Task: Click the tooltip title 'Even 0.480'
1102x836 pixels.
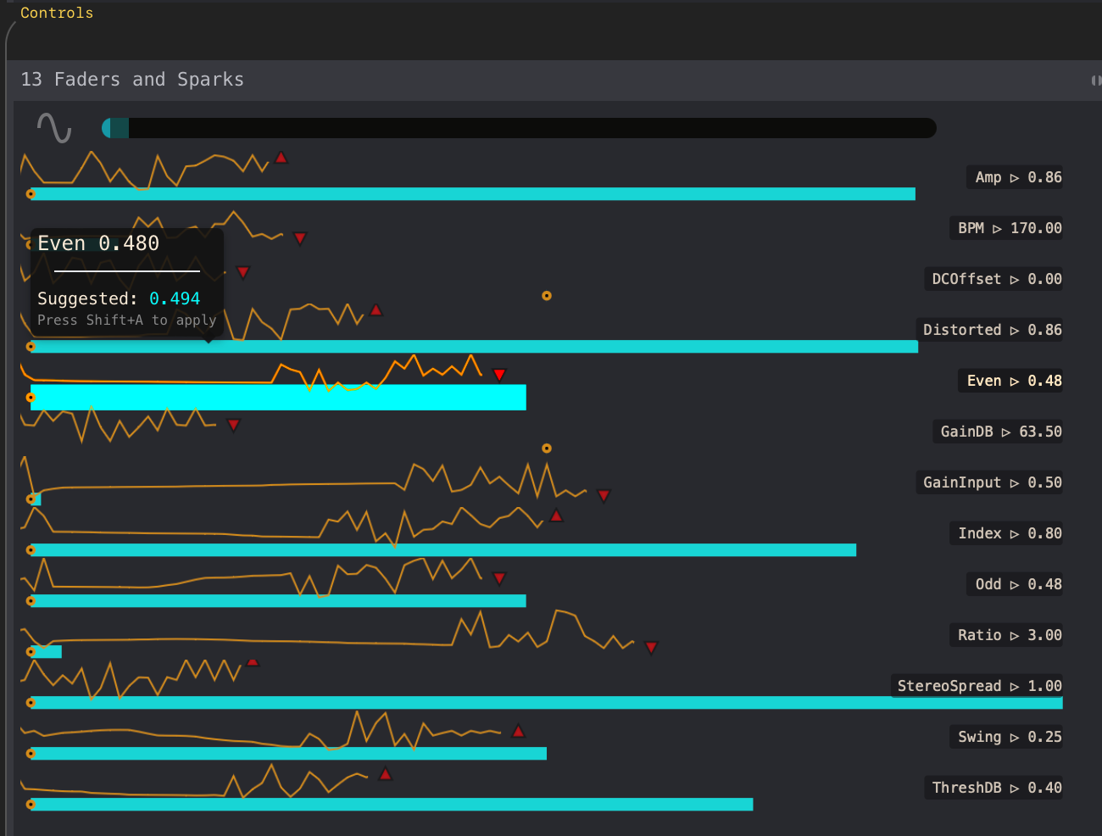Action: (x=98, y=243)
